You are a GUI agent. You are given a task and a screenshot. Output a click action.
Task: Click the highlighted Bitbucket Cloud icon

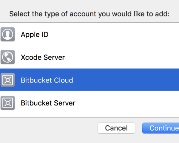7,80
